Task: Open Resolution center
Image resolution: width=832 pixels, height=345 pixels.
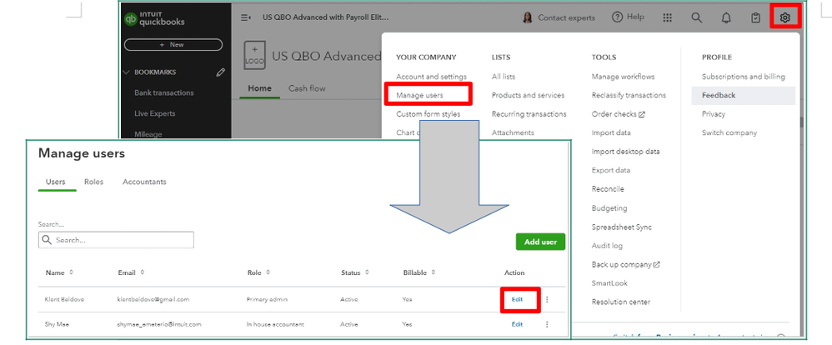Action: click(x=621, y=302)
